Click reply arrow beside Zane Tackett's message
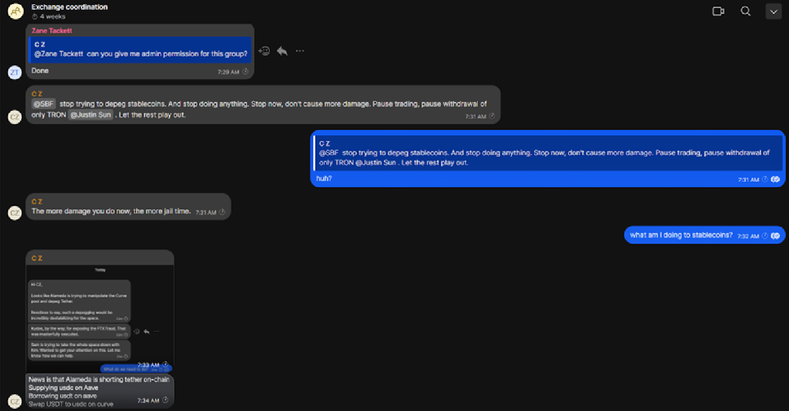Screen dimensions: 789x411 282,51
